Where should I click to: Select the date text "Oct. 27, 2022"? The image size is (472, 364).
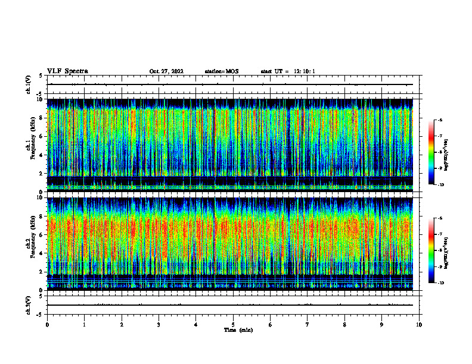166,71
